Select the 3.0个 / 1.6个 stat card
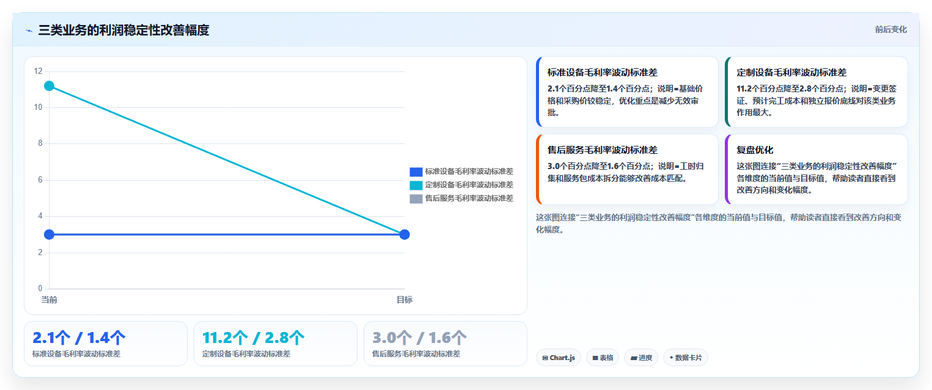The width and height of the screenshot is (932, 390). pos(446,344)
